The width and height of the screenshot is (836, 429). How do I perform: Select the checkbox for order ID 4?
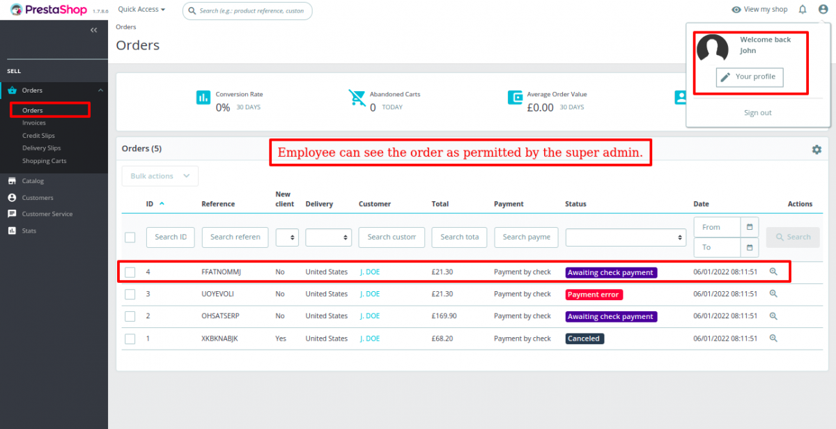point(130,272)
